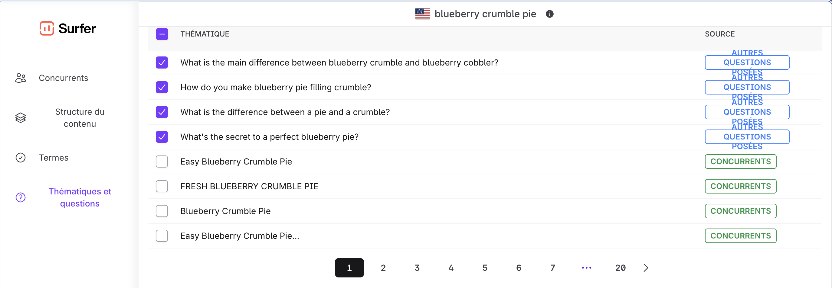Click the CONCURRENTS tag for Blueberry Crumble Pie
832x288 pixels.
coord(740,211)
